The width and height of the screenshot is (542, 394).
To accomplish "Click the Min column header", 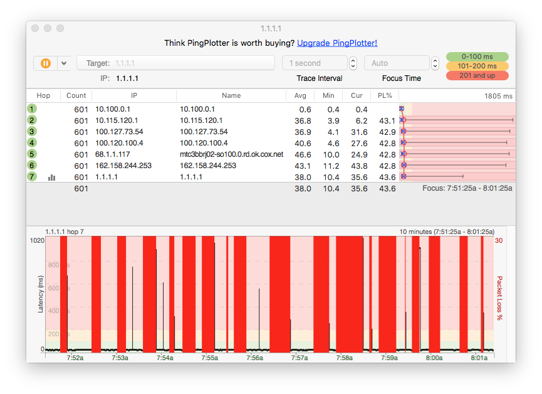I will (328, 95).
